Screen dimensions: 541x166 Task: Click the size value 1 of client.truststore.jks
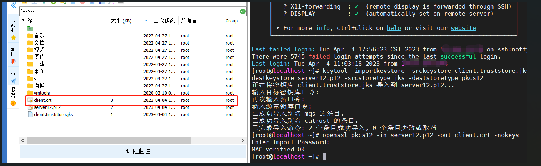[x=112, y=115]
